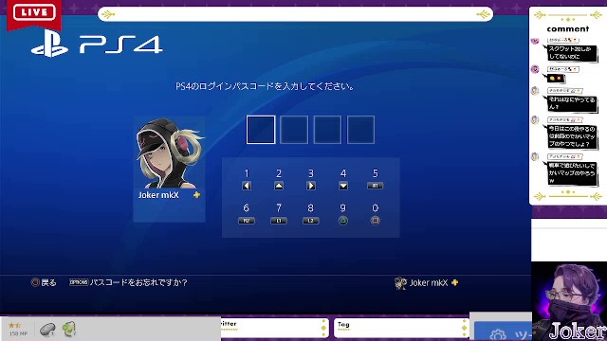Click the fourth passcode digit box
Image resolution: width=607 pixels, height=341 pixels.
[x=360, y=130]
